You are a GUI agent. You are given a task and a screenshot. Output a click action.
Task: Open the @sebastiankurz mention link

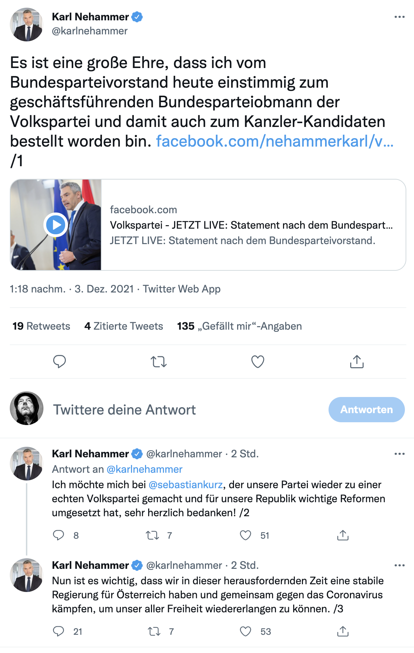(x=186, y=485)
